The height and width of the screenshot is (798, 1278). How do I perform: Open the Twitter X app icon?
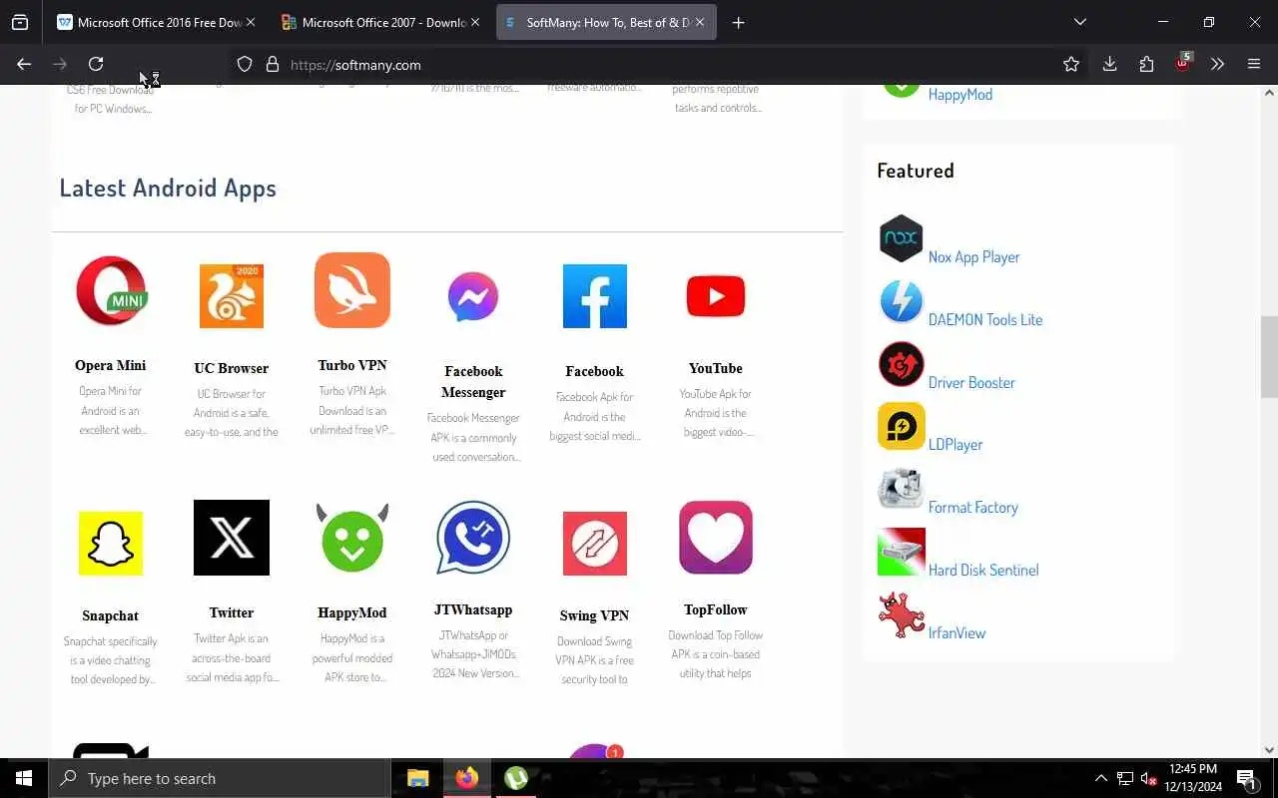click(232, 538)
